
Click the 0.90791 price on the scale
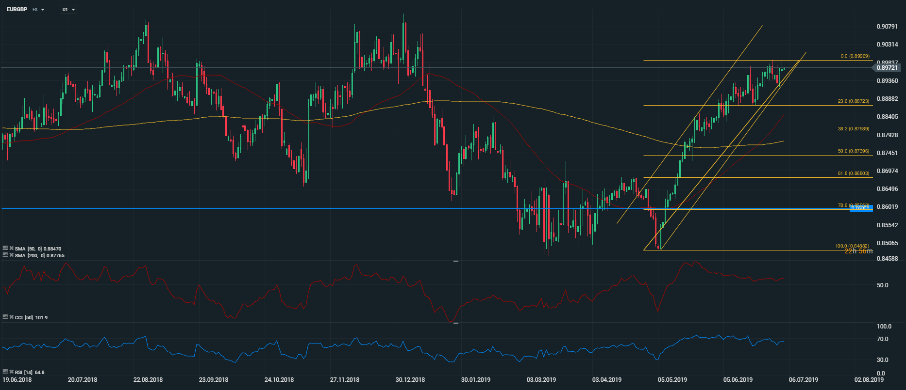887,27
